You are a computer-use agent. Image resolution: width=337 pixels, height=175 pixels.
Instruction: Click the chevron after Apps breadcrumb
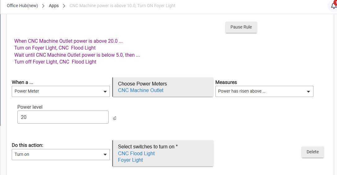[x=64, y=6]
